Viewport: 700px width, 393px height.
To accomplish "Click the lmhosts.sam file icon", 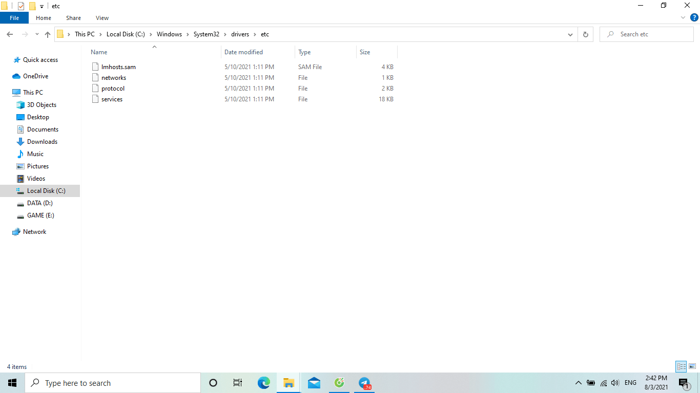I will pos(95,67).
